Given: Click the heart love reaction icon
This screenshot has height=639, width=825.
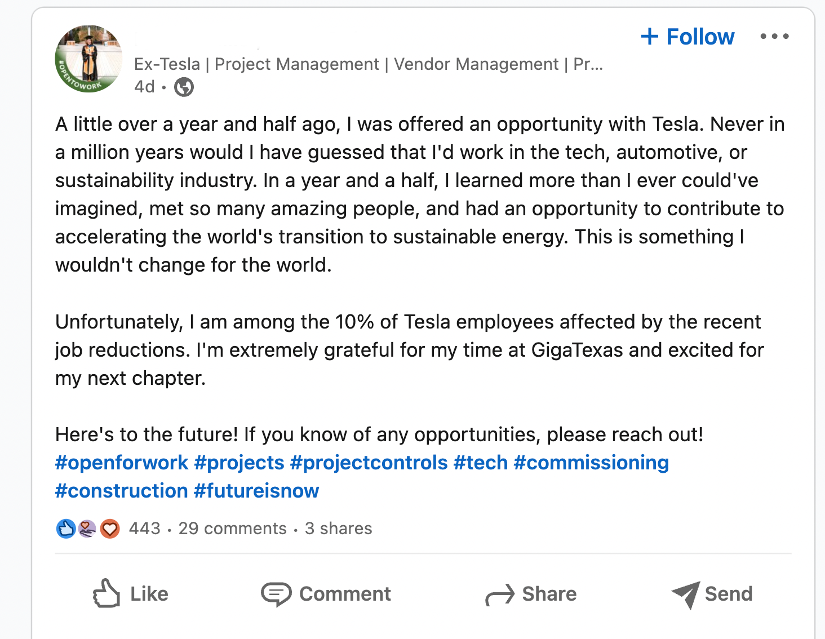Looking at the screenshot, I should coord(110,529).
